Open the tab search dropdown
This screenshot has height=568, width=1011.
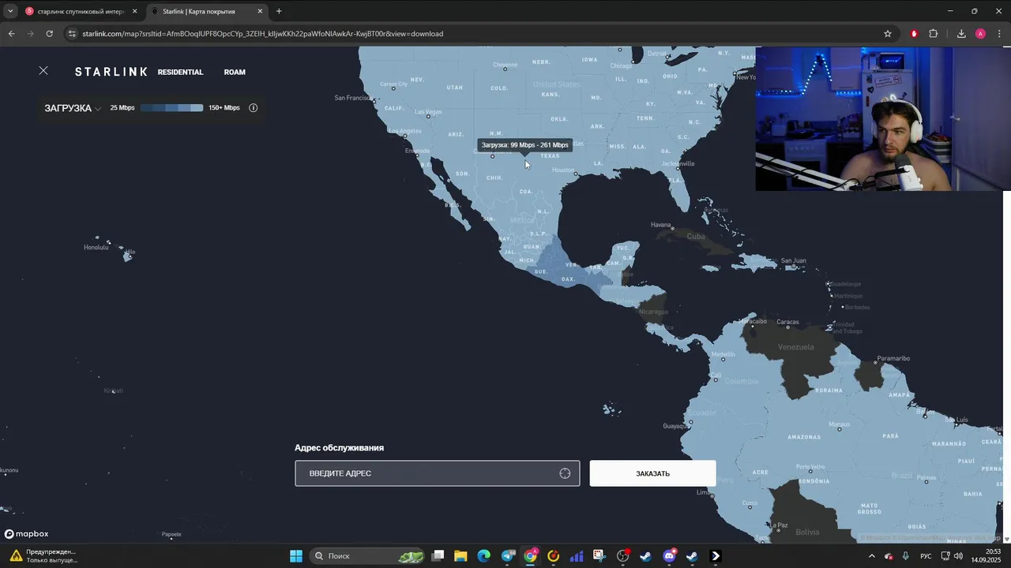tap(10, 12)
